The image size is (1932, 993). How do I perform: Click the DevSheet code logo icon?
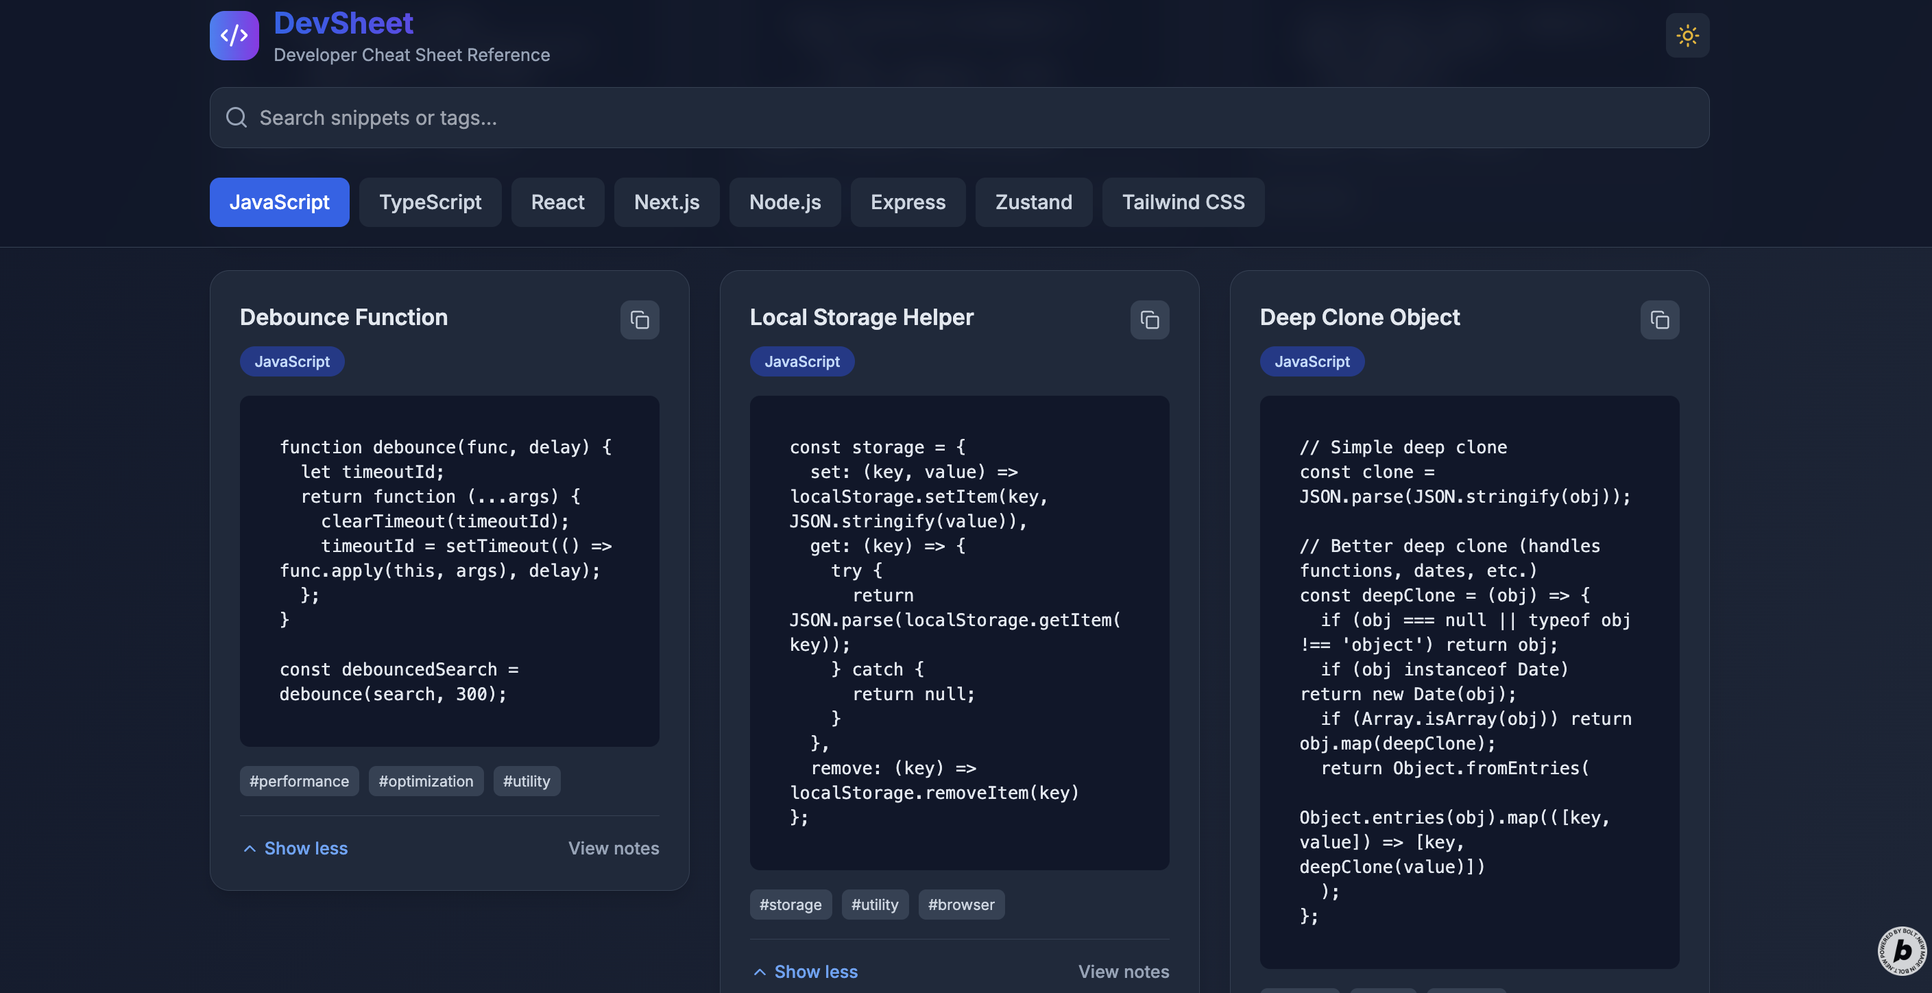click(234, 35)
